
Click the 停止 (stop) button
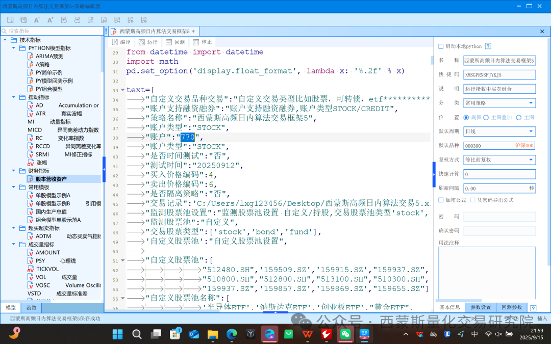tap(203, 42)
